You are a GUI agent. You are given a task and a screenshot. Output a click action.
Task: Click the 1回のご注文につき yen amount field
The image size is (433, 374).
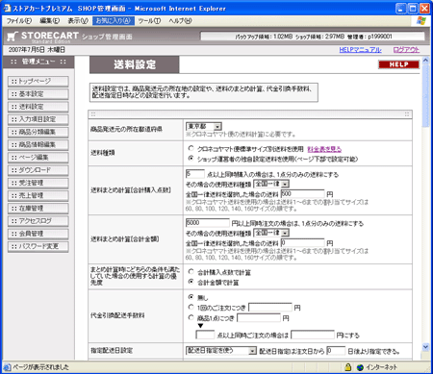tap(270, 308)
